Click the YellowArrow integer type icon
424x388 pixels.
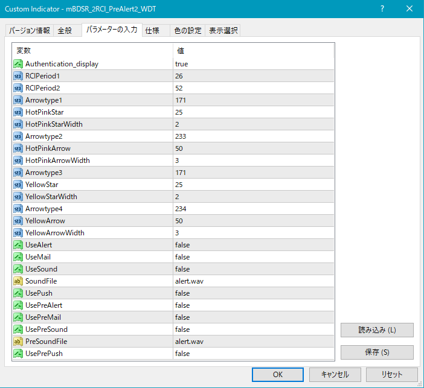coord(18,221)
